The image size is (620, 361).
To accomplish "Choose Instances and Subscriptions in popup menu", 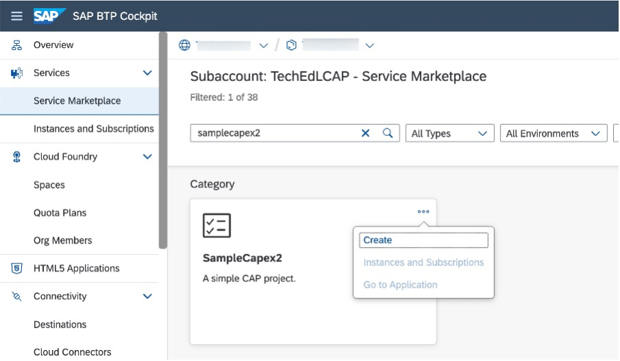I will (423, 262).
